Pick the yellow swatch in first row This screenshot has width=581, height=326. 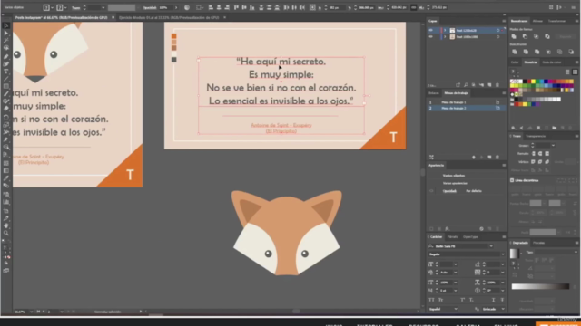point(534,81)
